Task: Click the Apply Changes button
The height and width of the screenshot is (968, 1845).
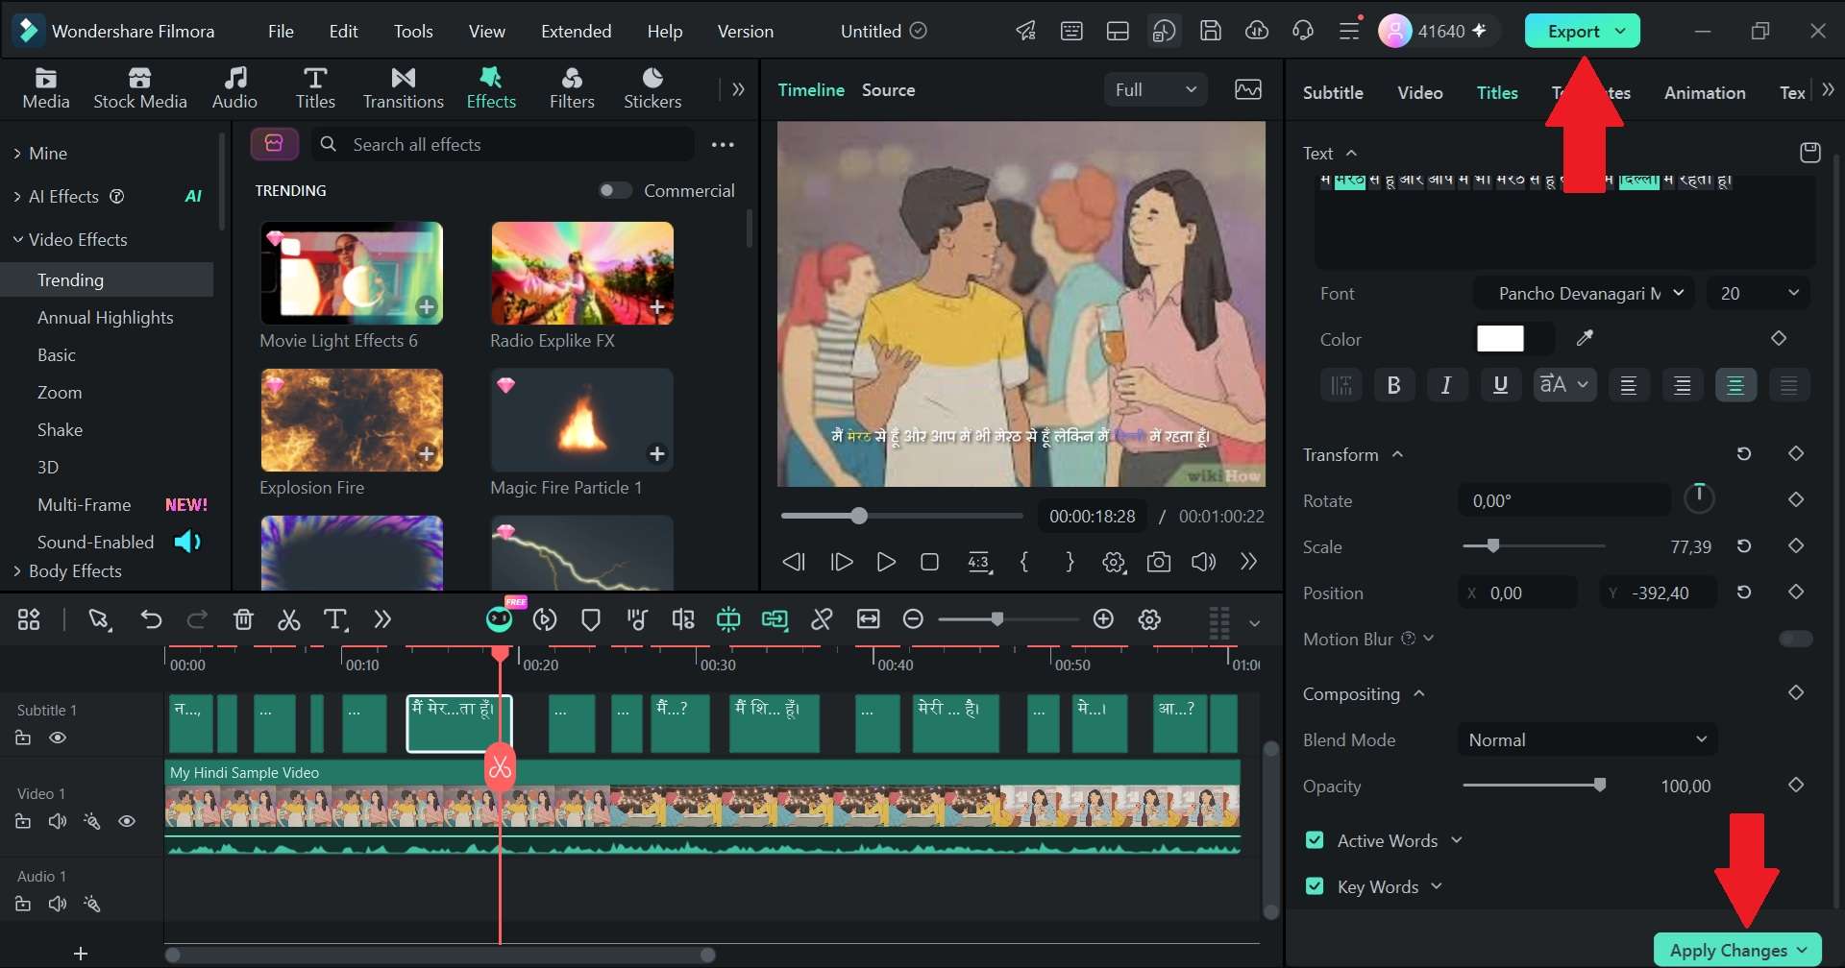Action: tap(1737, 950)
